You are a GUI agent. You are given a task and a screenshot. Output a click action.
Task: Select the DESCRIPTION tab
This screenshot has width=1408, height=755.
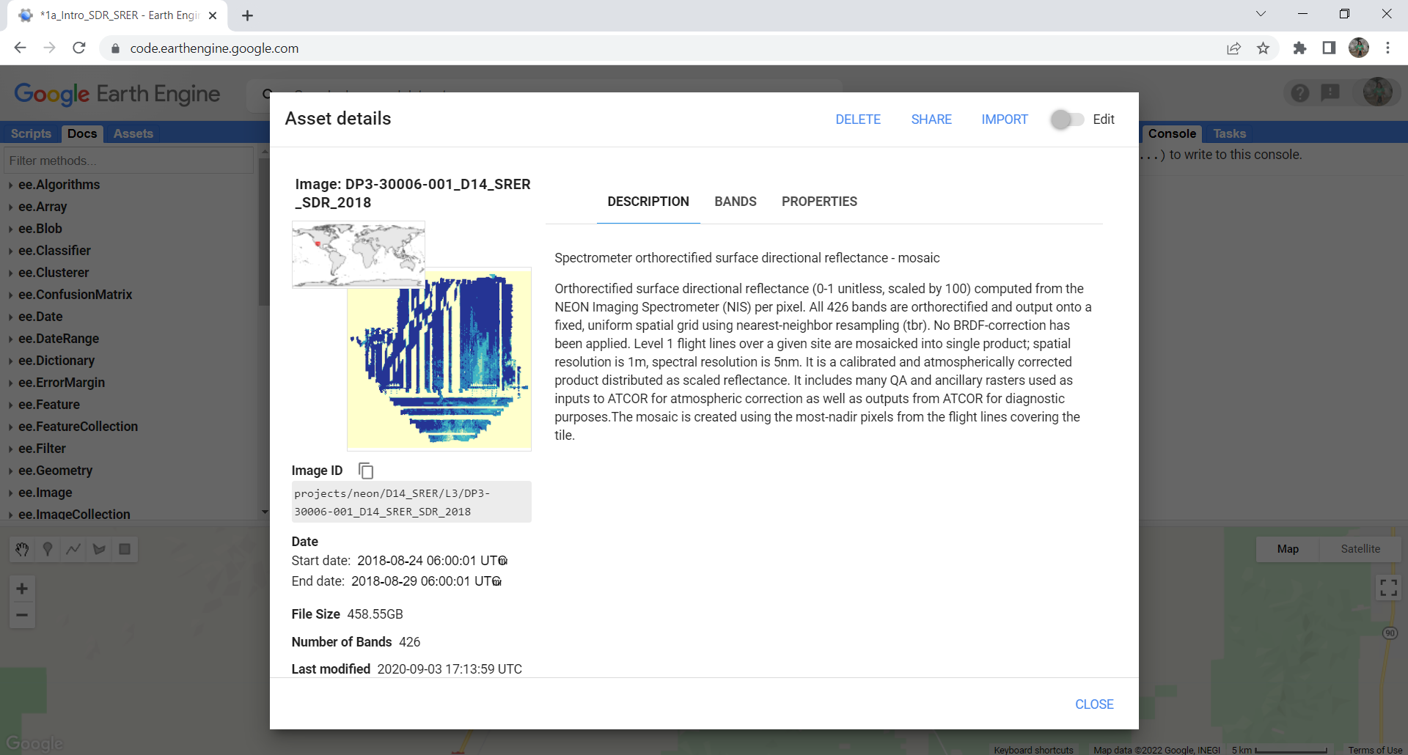648,202
